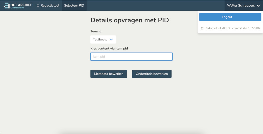263x134 pixels.
Task: Click the blue chevron in Testbeeld select
Action: (x=111, y=40)
